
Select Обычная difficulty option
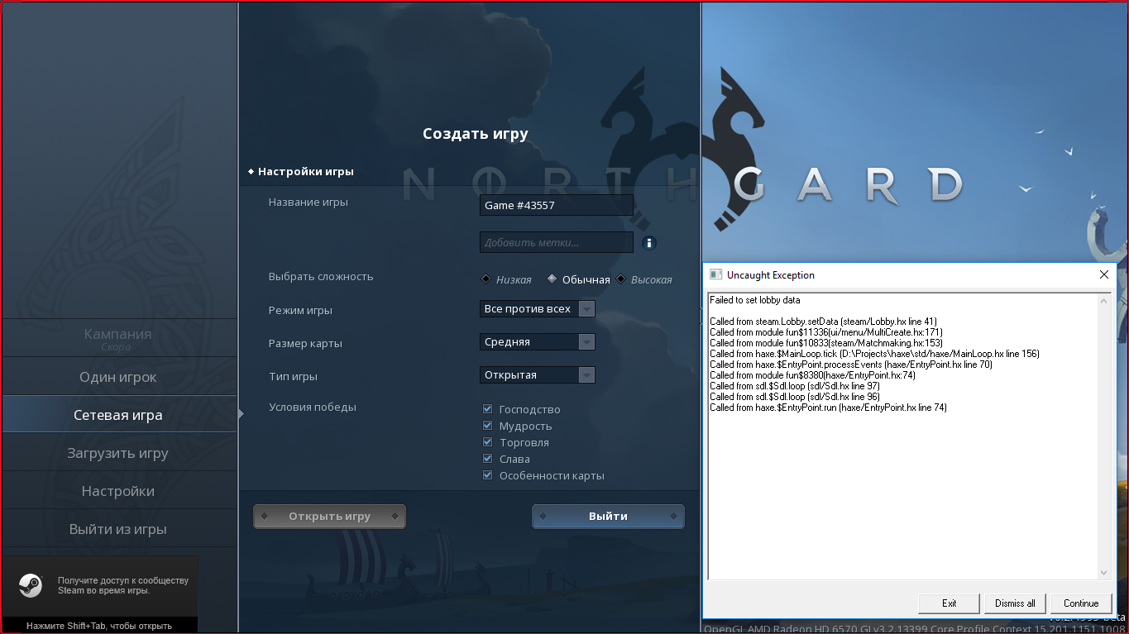[x=578, y=279]
